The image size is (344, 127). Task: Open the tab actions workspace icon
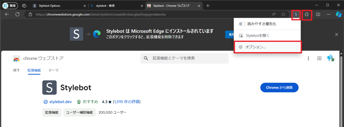(24, 5)
